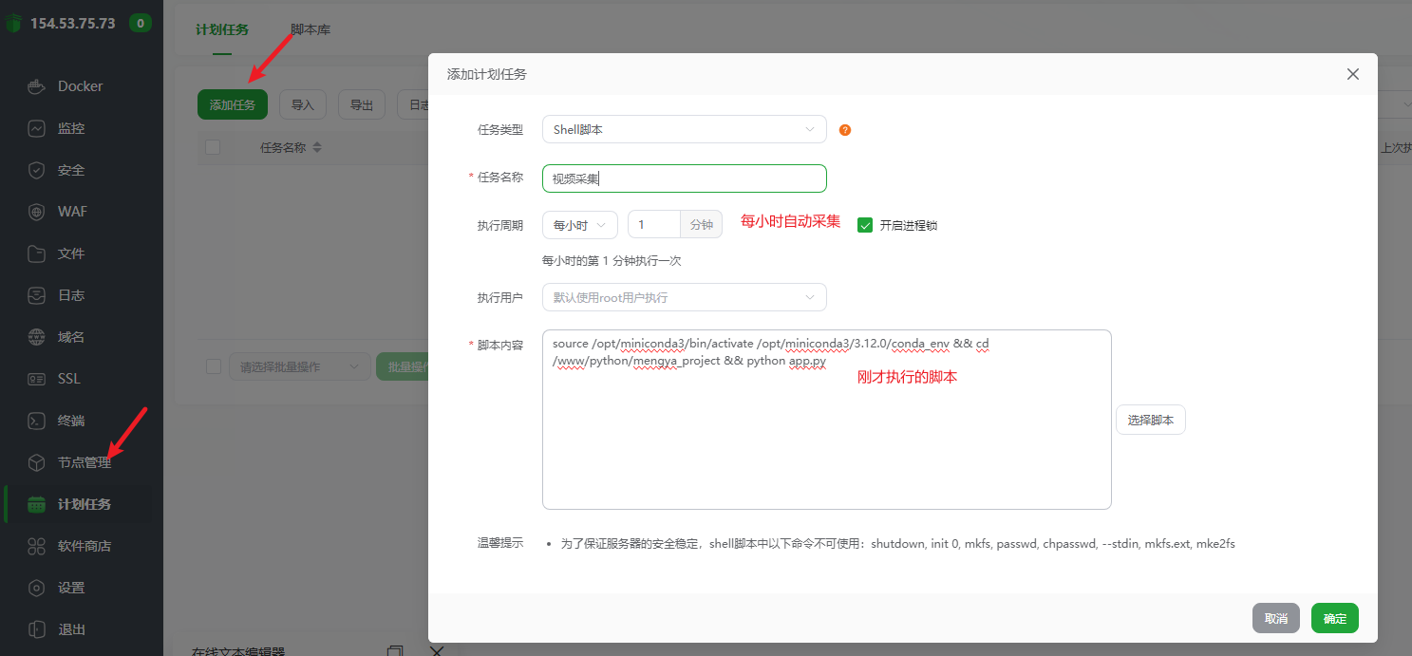Tick the select-all checkbox in task table header
The height and width of the screenshot is (656, 1412).
213,147
